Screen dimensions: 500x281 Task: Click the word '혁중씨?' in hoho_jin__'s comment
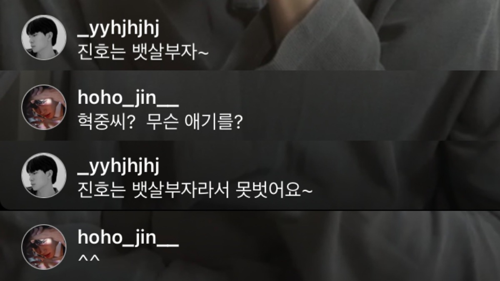(x=107, y=122)
